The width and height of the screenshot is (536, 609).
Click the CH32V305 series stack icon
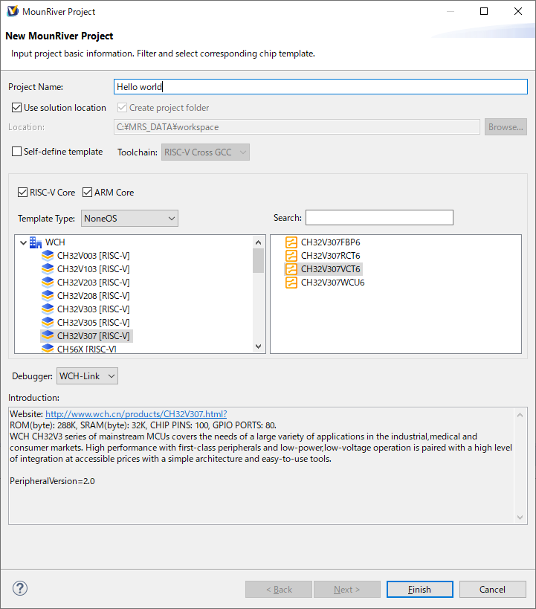48,323
